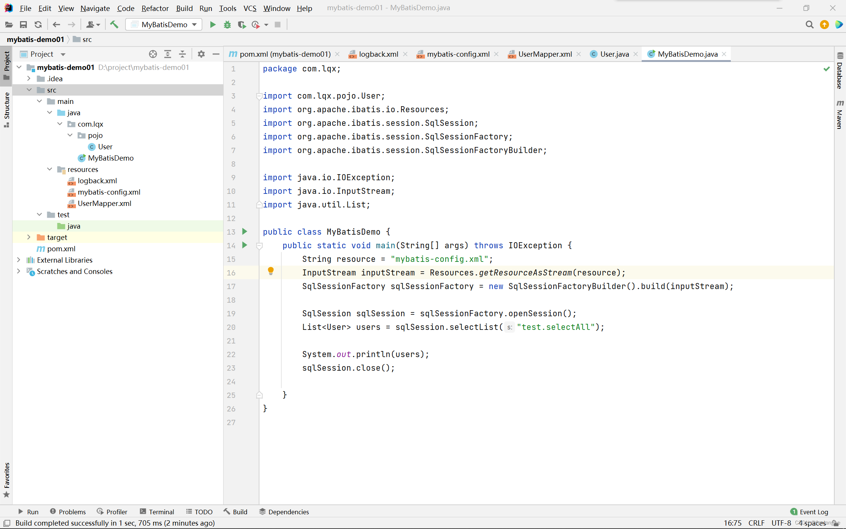Switch to the mybatis-config.xml tab

(458, 54)
